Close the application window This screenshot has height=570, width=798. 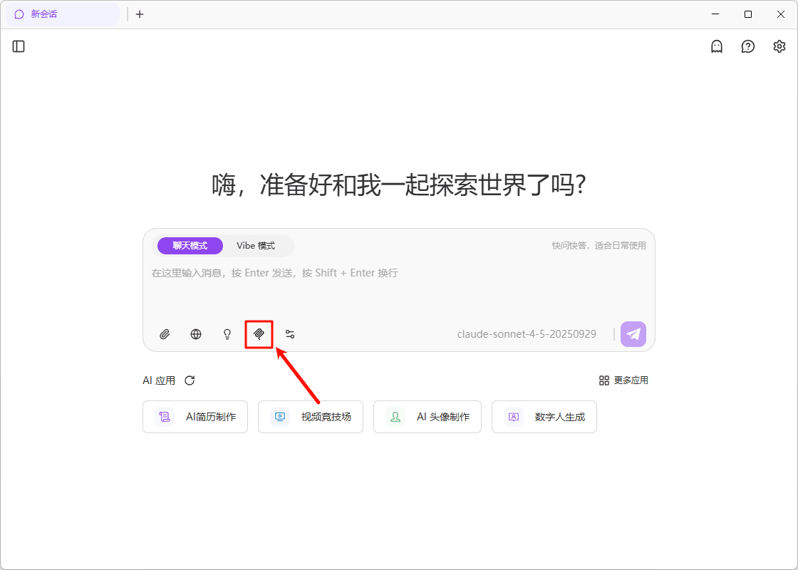coord(780,14)
